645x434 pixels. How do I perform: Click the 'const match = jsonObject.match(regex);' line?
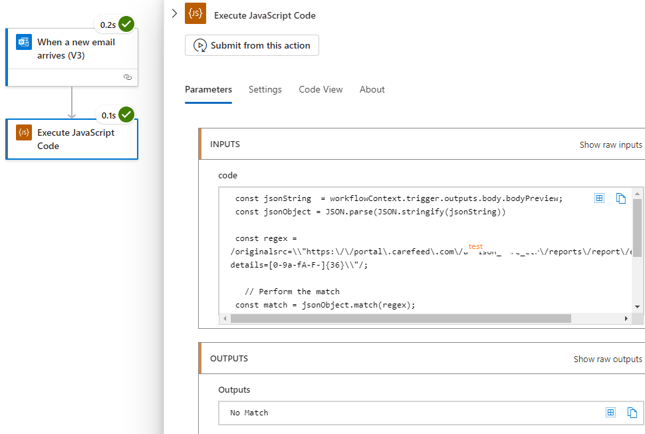click(325, 305)
